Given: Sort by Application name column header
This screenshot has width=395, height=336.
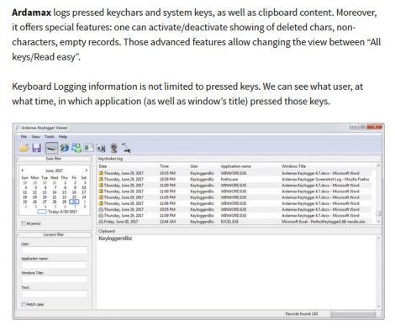Looking at the screenshot, I should point(250,166).
